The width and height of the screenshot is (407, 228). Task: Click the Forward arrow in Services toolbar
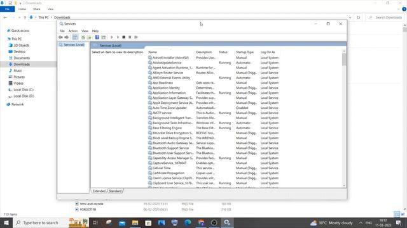[x=66, y=37]
